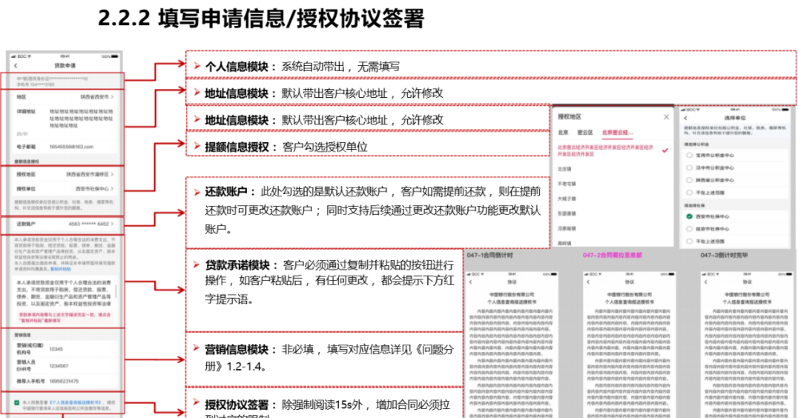The height and width of the screenshot is (418, 798).
Task: Select 不在上述范围 under 请选择公积金
Action: [x=689, y=193]
